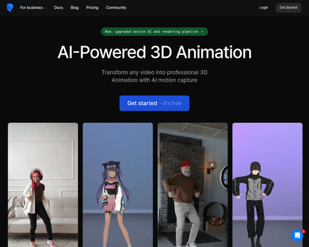Open the upgraded motion AI announcement banner

pos(154,32)
